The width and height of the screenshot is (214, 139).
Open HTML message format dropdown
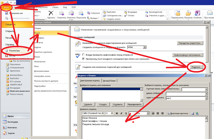pos(145,47)
